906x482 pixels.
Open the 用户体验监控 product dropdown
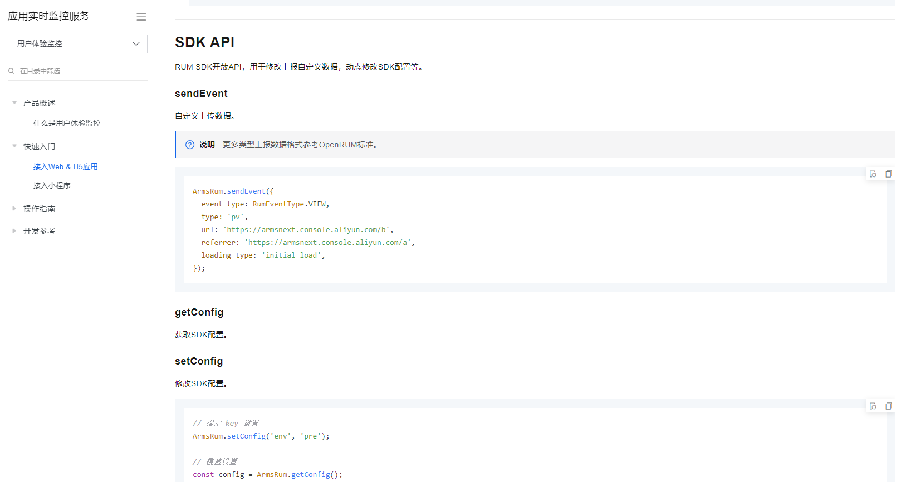[77, 44]
